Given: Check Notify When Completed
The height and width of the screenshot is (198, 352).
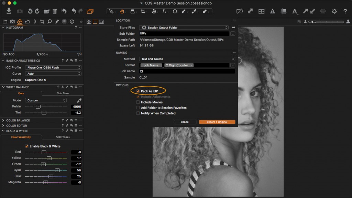Looking at the screenshot, I should tap(138, 113).
